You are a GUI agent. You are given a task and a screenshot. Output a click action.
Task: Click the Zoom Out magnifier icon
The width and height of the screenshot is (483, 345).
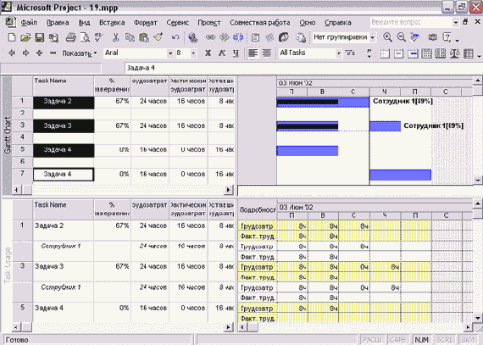pos(401,37)
